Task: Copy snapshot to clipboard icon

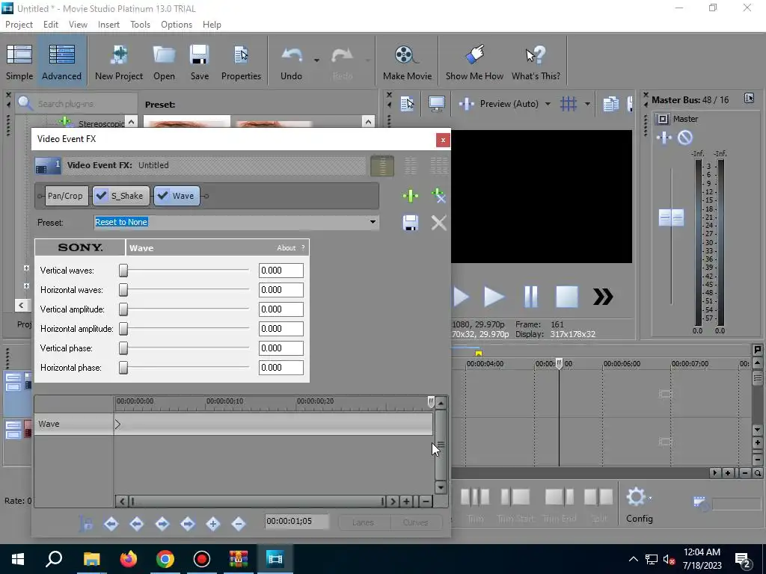Action: (x=610, y=103)
